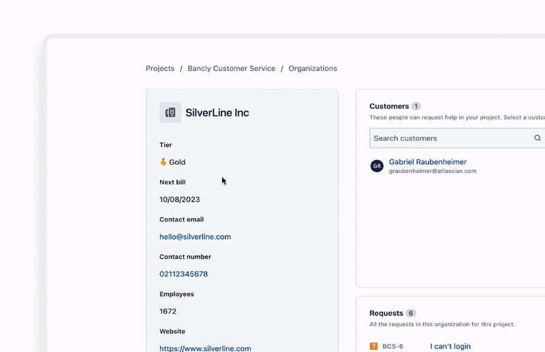Viewport: 545px width, 352px height.
Task: Click the orange question icon beside BCS-6
Action: tap(373, 346)
